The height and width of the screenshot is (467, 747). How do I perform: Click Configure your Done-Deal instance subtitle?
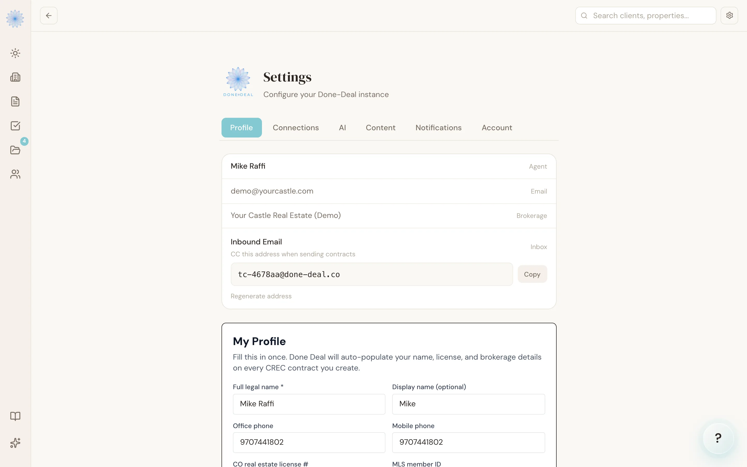(x=326, y=94)
